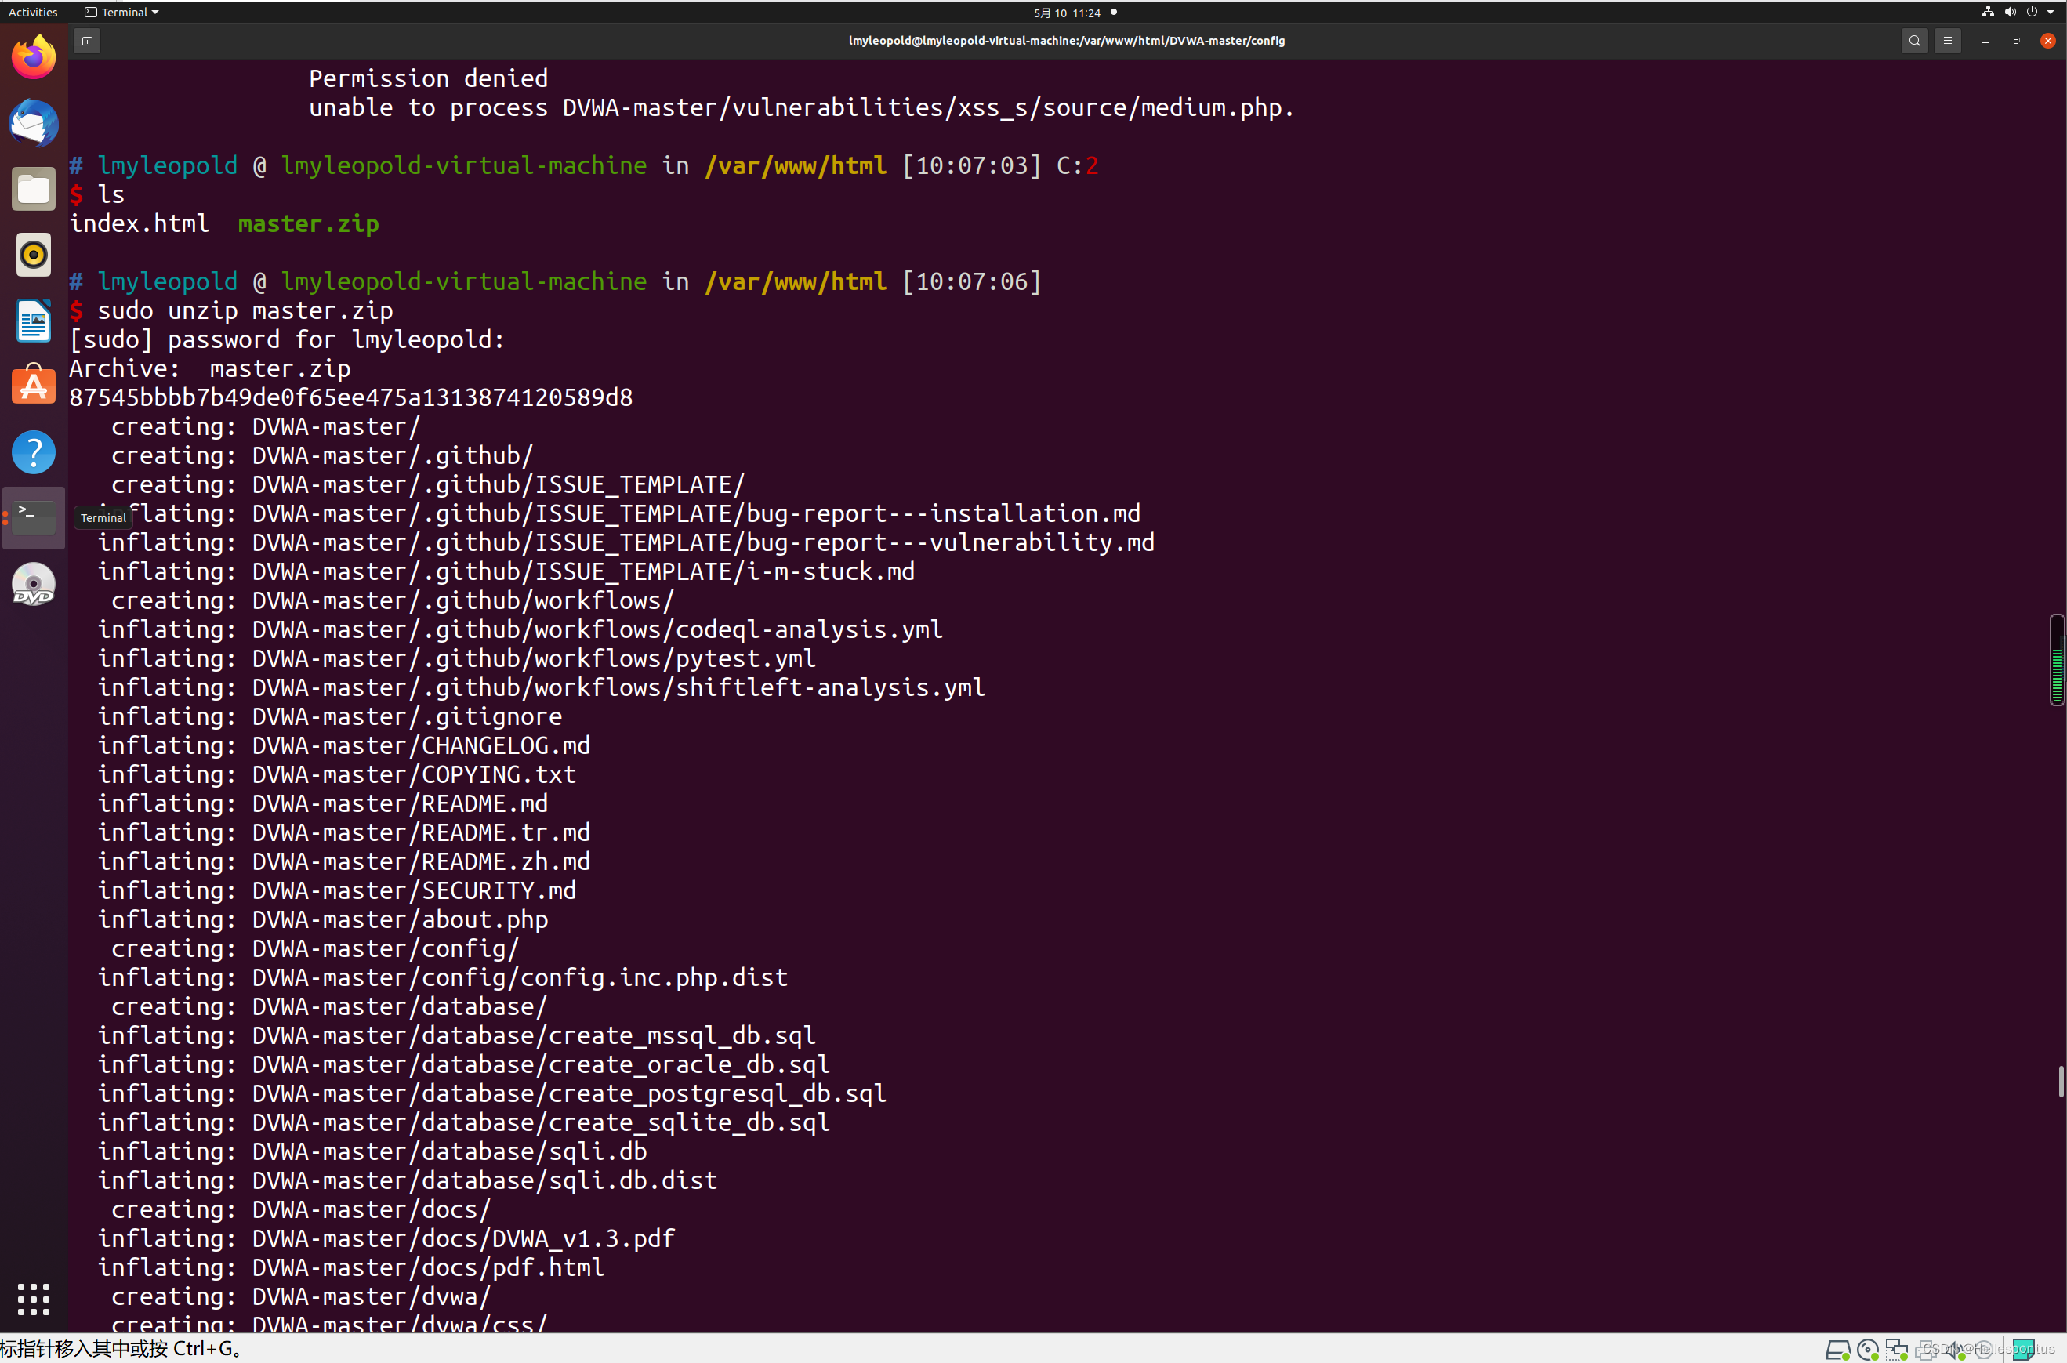Screen dimensions: 2067x1363
Task: Click the green master.zip in ls output
Action: pos(309,223)
